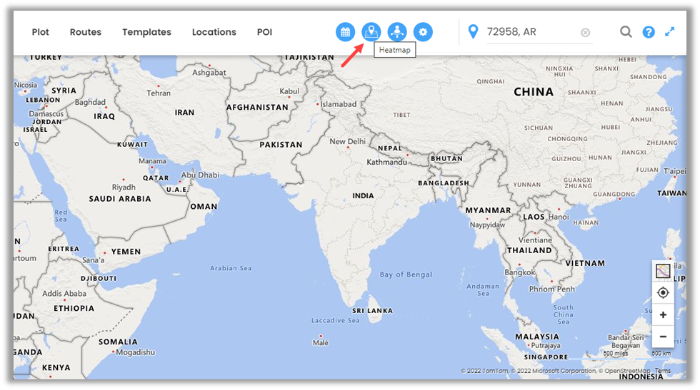The image size is (700, 390).
Task: Switch map style using layer thumbnail
Action: click(663, 271)
